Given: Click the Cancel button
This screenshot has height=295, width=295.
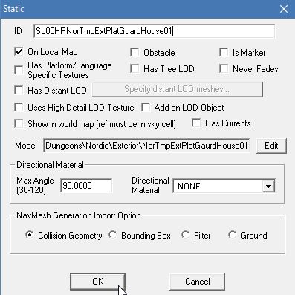Looking at the screenshot, I should point(198,282).
